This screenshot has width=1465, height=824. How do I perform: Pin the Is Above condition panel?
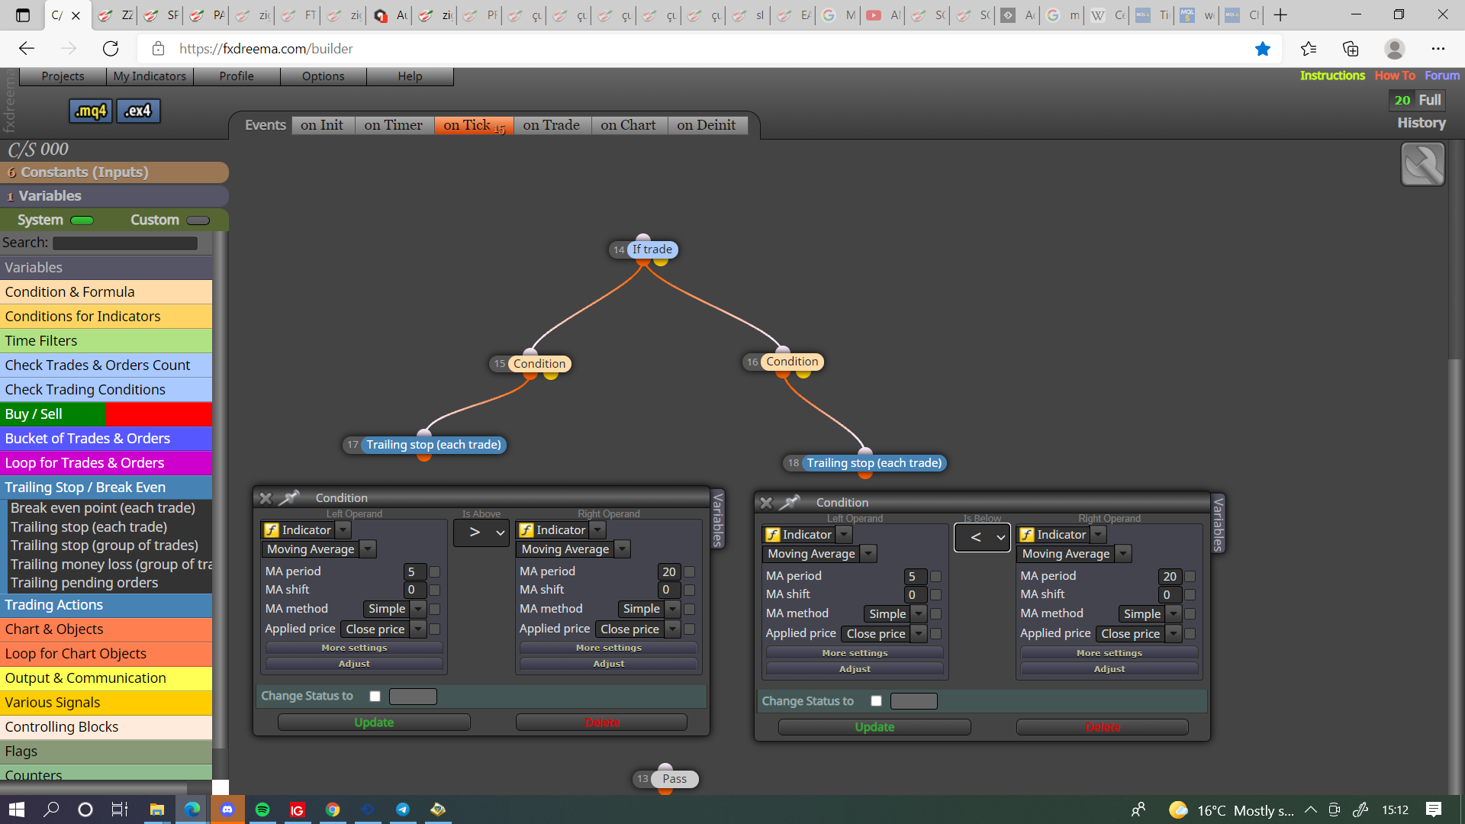(289, 498)
